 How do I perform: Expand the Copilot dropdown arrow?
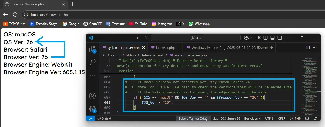point(251,38)
